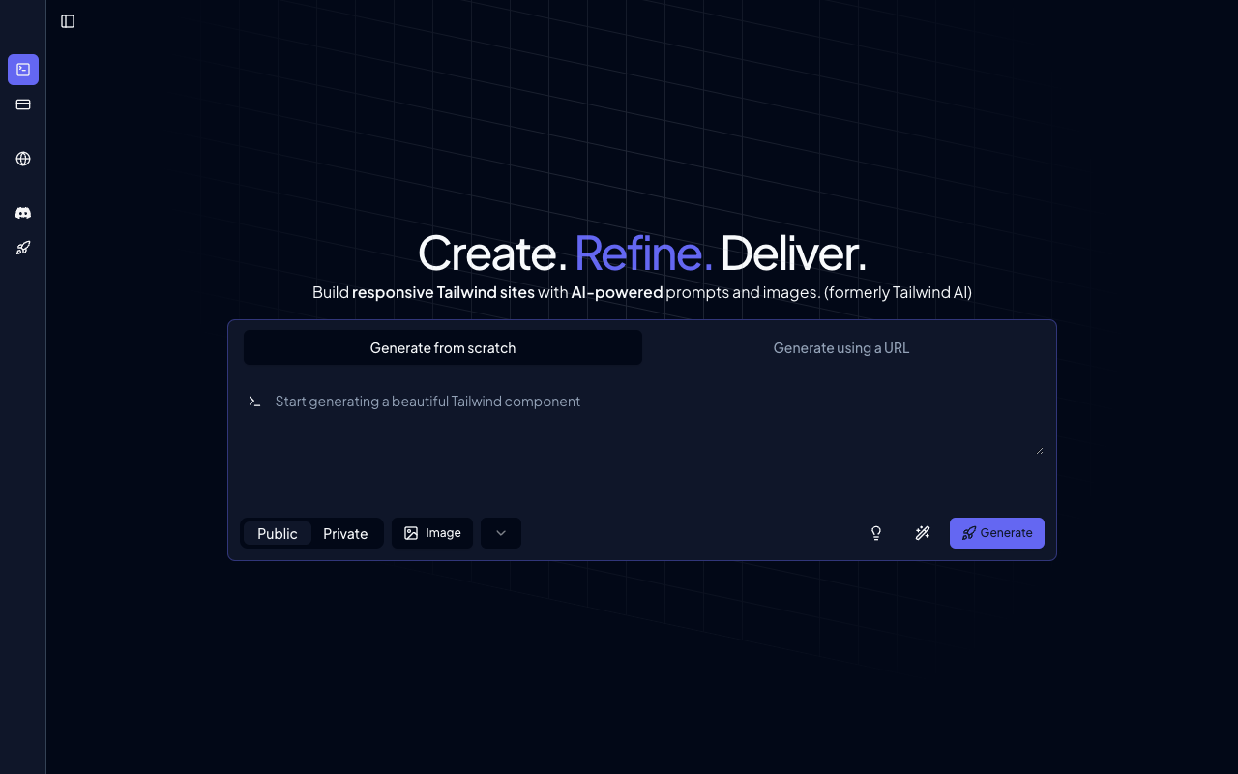Click the 'formerly Tailwind AI' subtitle text

pyautogui.click(x=898, y=292)
